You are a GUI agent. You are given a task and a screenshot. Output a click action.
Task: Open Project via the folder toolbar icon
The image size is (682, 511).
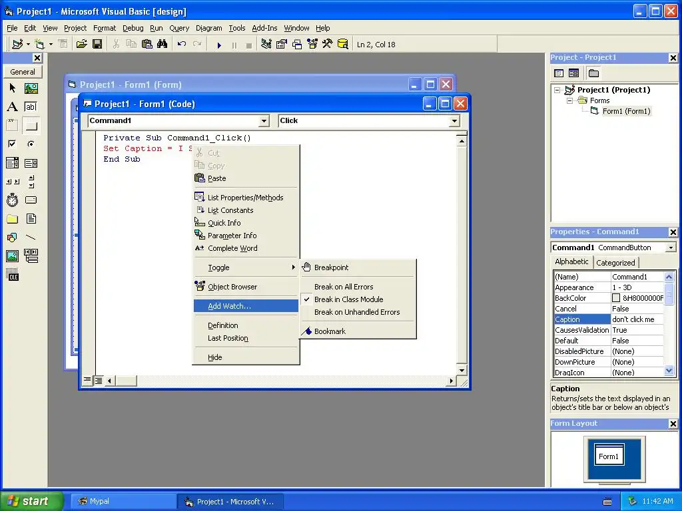[x=81, y=45]
